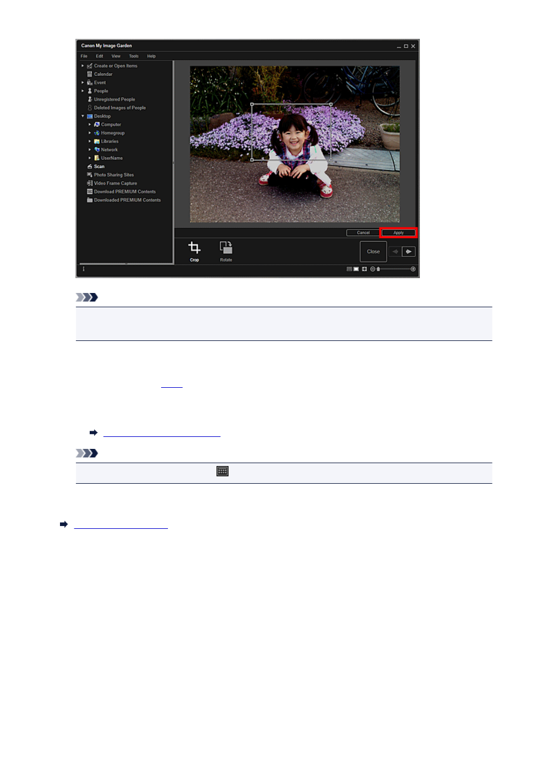Select "Downloaded PREMIUM Contents" label
545x771 pixels.
pos(127,200)
